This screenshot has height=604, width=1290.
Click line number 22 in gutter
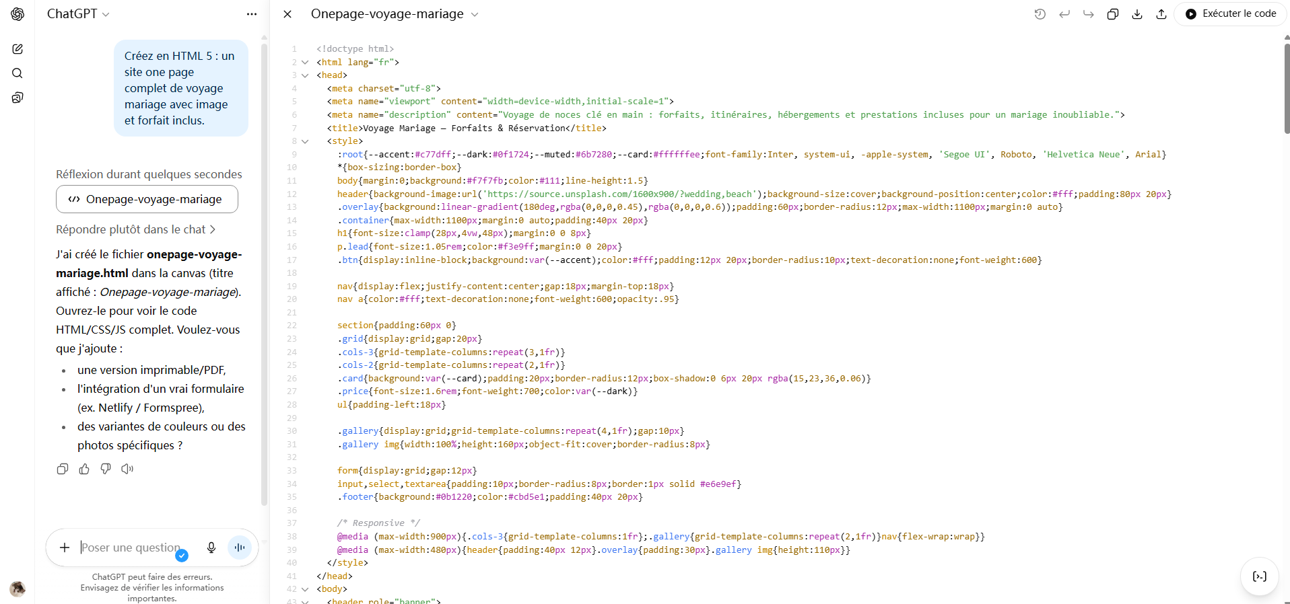(292, 326)
